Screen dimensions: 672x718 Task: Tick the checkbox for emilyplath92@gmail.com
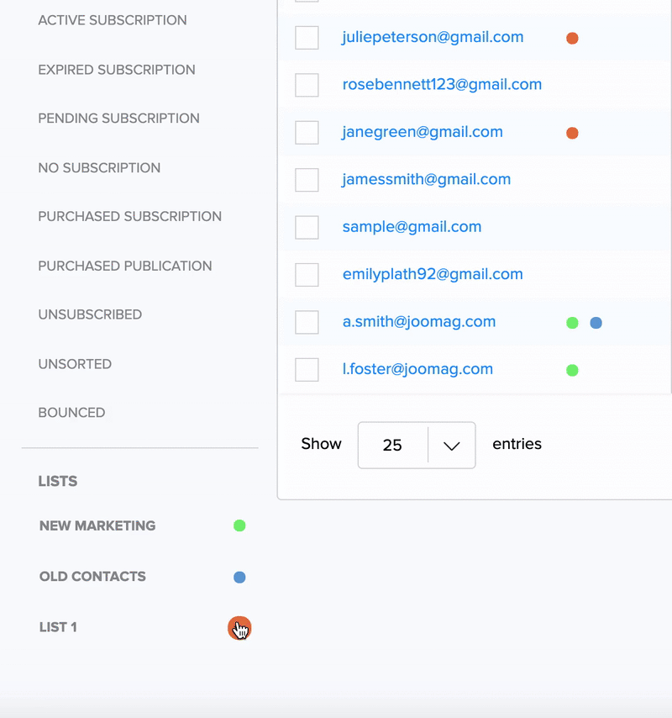[x=307, y=275]
